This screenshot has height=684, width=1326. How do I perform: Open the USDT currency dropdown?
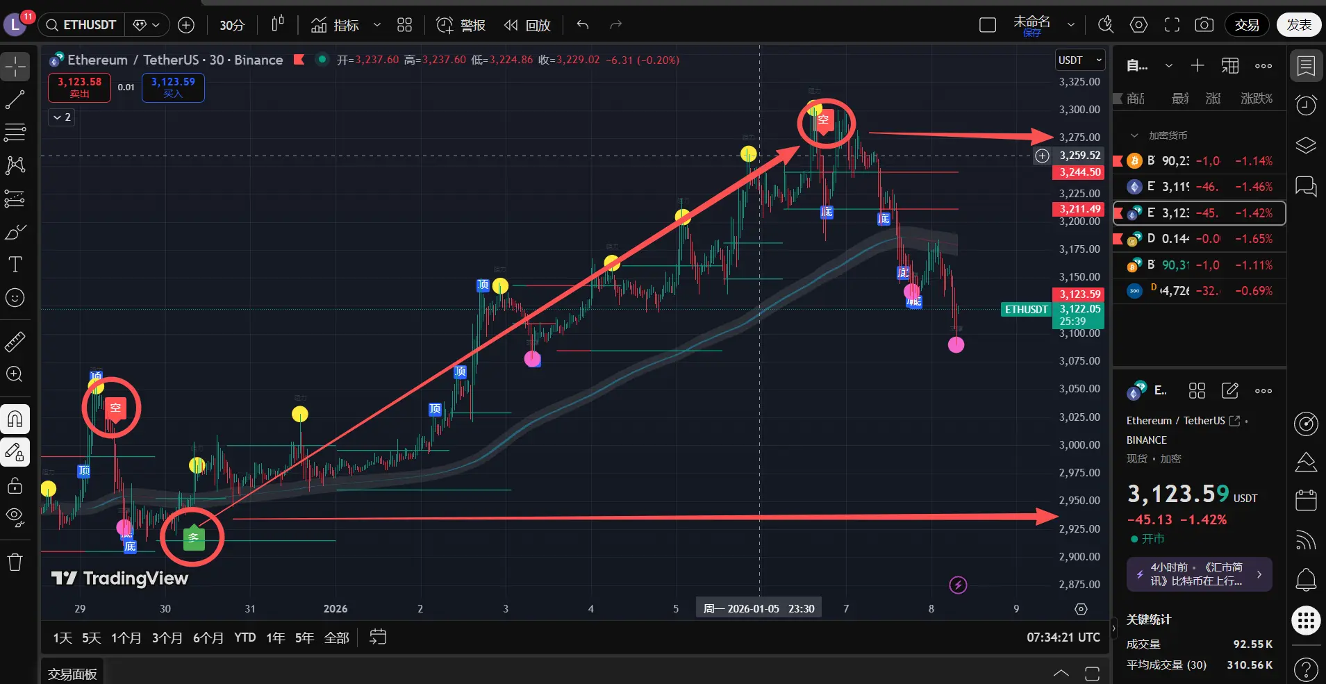coord(1080,60)
